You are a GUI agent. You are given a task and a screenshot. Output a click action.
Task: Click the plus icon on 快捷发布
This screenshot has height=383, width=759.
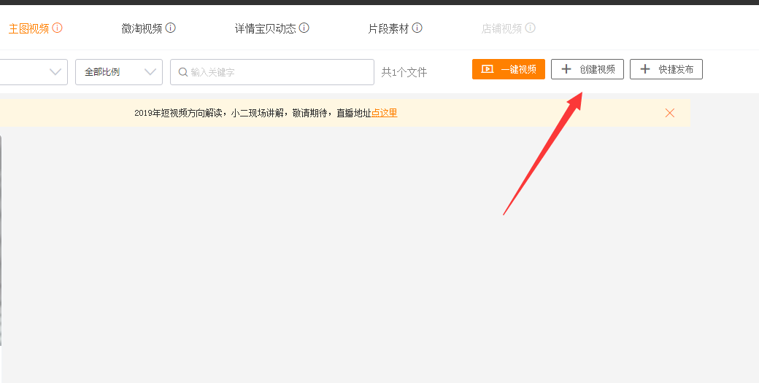(x=645, y=69)
